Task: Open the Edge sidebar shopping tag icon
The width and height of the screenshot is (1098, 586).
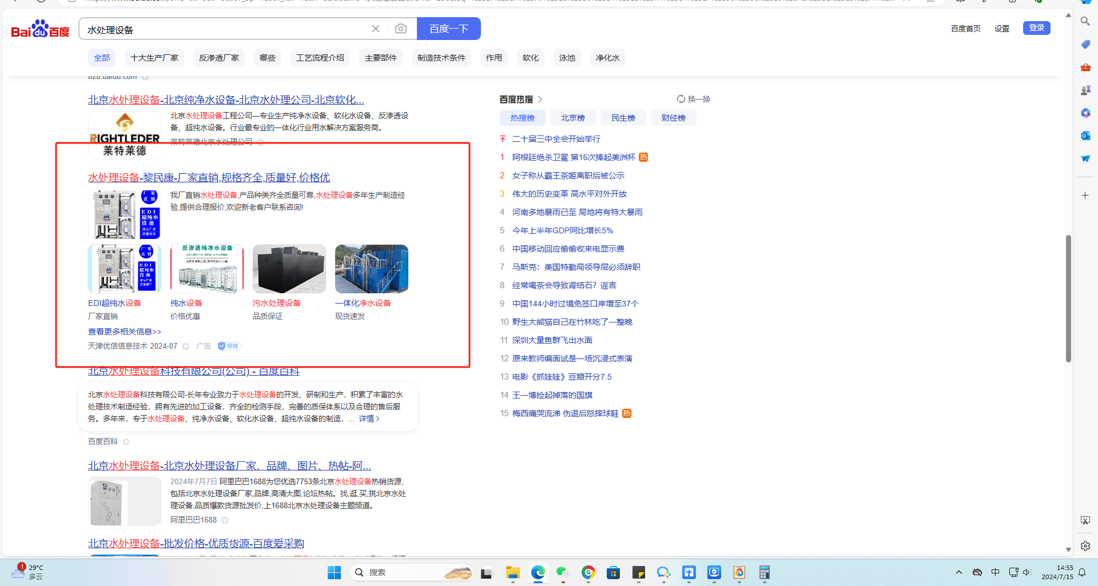Action: (1085, 44)
